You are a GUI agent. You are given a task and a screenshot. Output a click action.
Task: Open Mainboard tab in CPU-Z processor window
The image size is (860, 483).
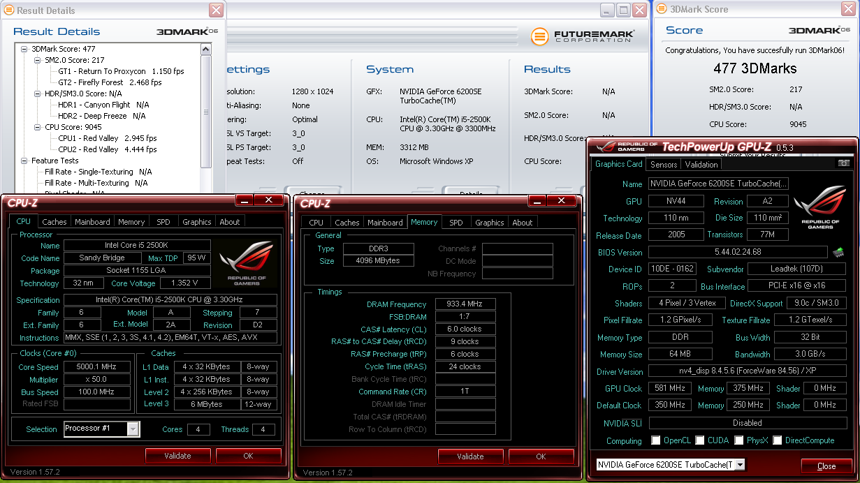(x=92, y=222)
